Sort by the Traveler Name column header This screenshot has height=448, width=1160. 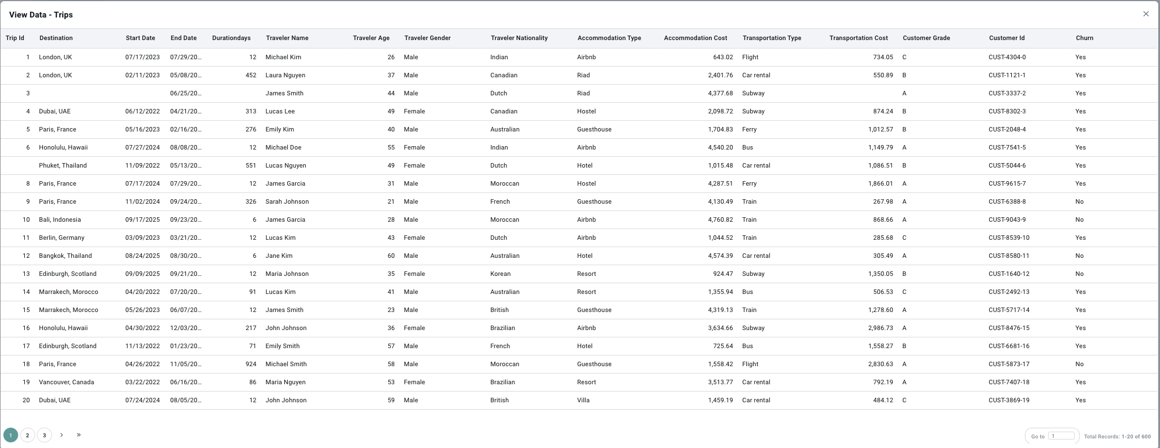287,38
